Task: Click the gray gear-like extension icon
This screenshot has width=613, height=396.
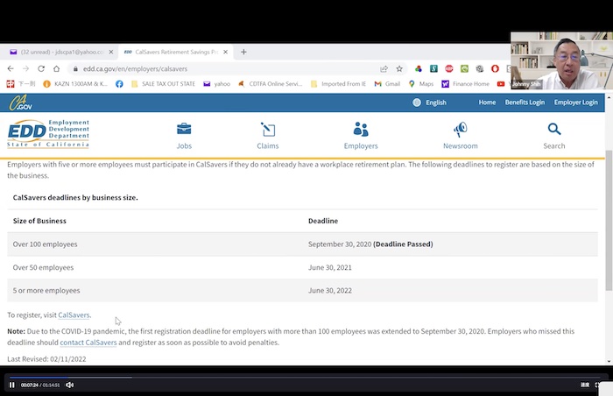Action: point(480,69)
